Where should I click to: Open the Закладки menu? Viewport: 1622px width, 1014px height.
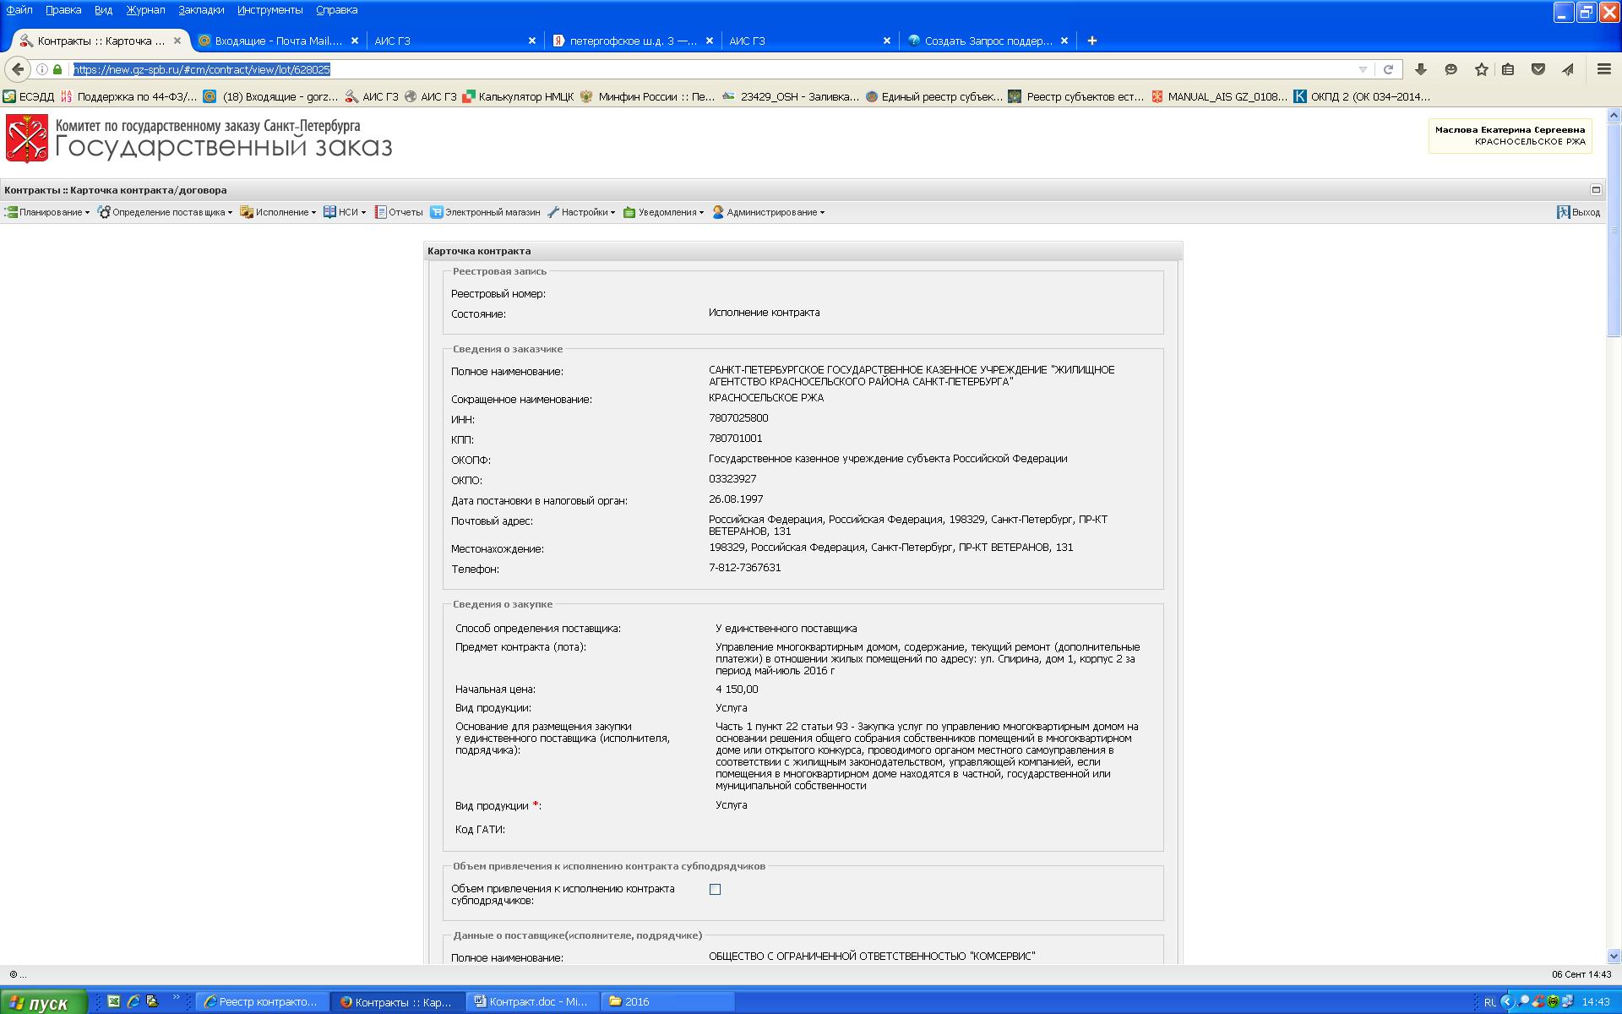[x=201, y=10]
